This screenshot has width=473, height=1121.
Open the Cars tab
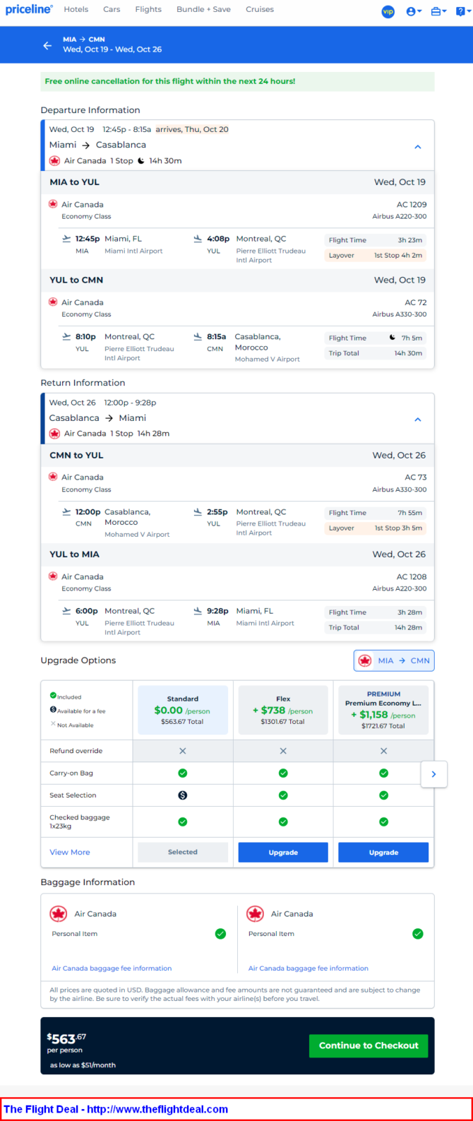(x=112, y=9)
